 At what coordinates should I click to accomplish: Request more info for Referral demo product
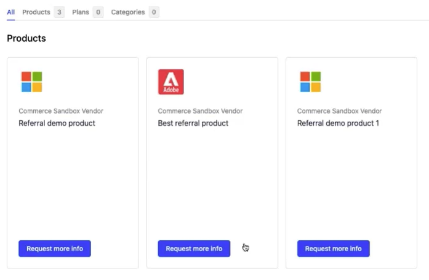pyautogui.click(x=55, y=249)
